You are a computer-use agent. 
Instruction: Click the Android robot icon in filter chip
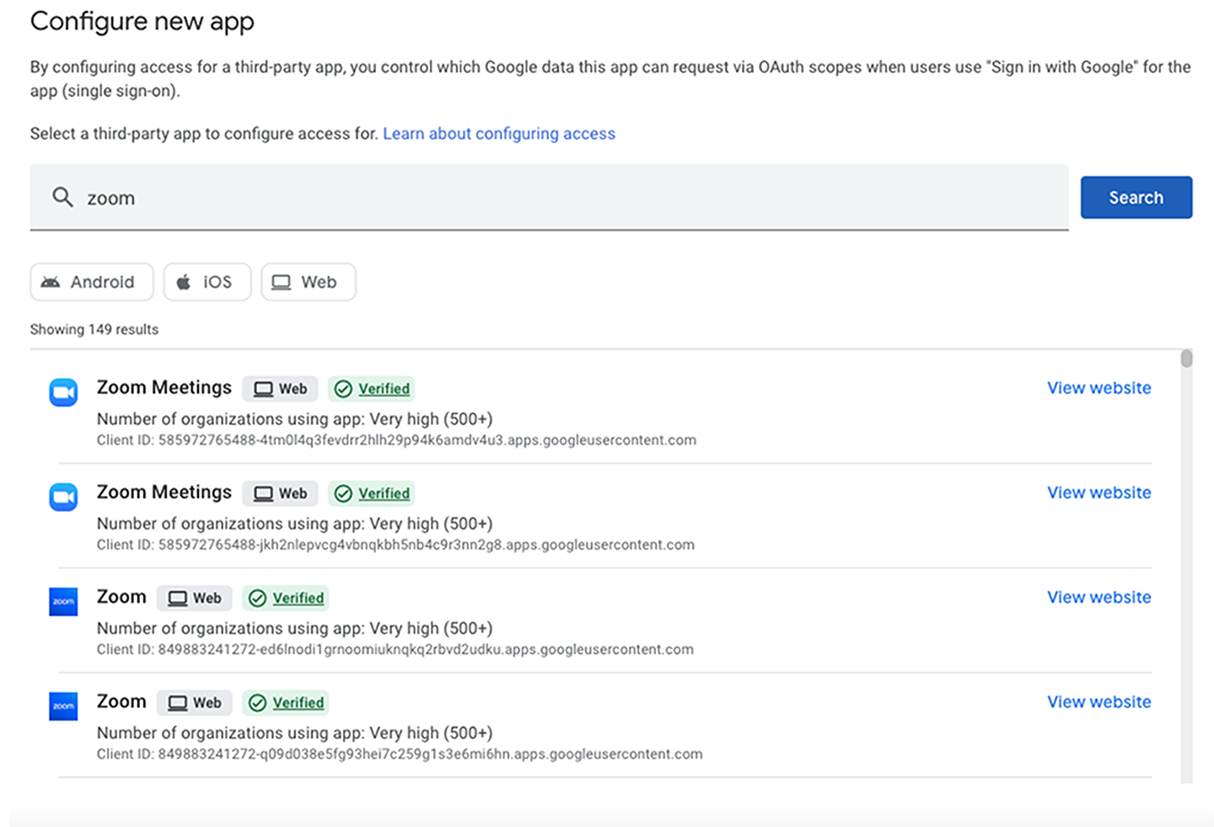51,282
